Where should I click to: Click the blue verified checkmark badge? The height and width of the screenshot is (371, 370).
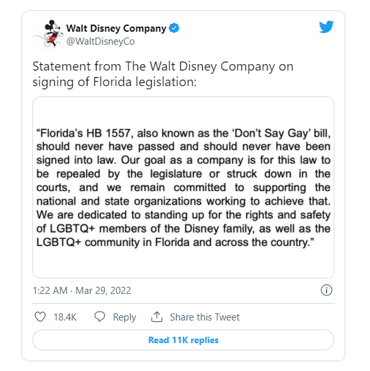click(x=174, y=28)
